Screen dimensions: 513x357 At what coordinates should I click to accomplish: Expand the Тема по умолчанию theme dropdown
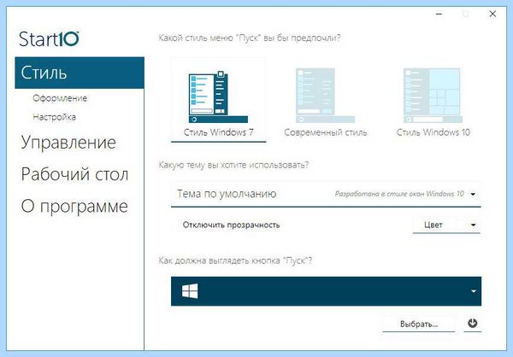tap(326, 194)
